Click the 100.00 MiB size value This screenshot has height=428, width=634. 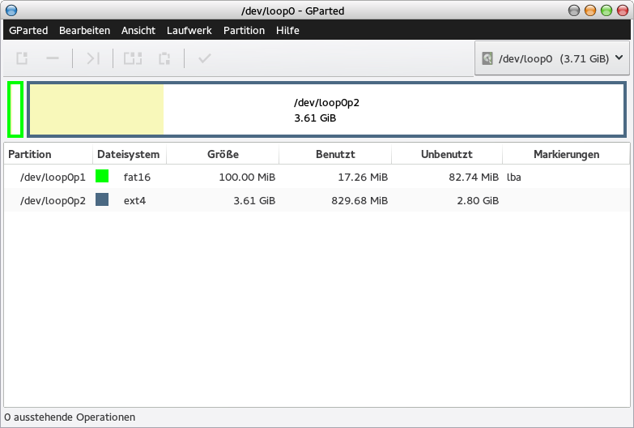247,177
